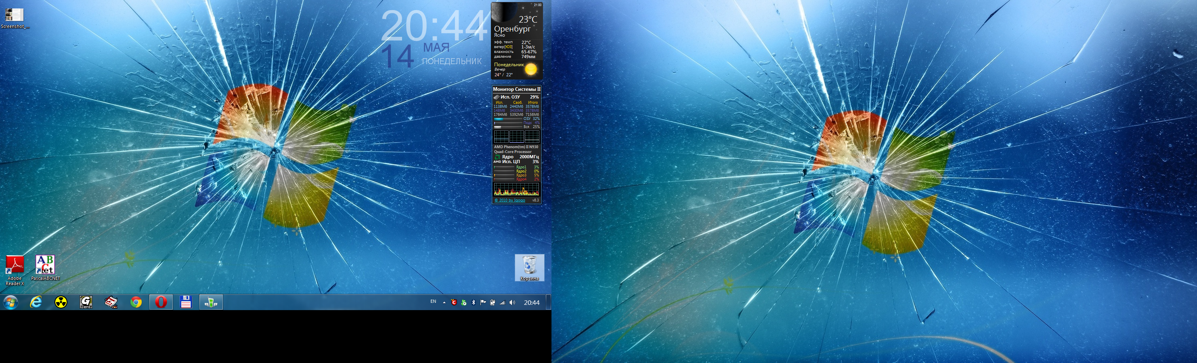
Task: Switch to the Opera browser window
Action: tap(161, 302)
